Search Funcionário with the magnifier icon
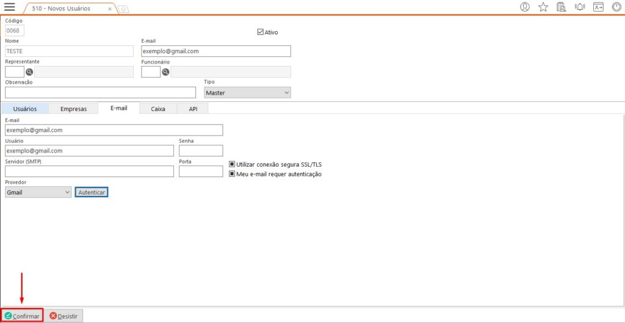The image size is (625, 323). click(165, 72)
